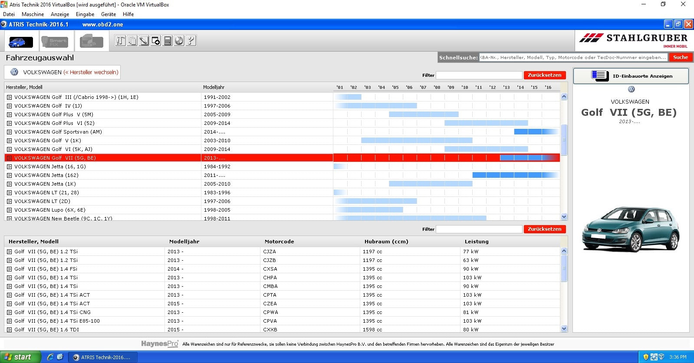
Task: Open the calculator toolbar icon
Action: pyautogui.click(x=168, y=41)
